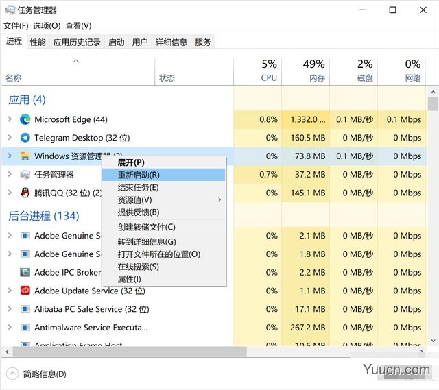Choose 提供反馈(B) in the context menu
Viewport: 439px width, 390px height.
[163, 212]
